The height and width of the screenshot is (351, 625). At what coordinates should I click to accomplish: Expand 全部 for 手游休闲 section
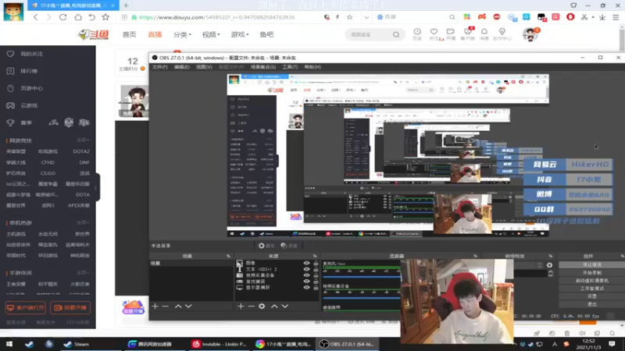point(83,272)
